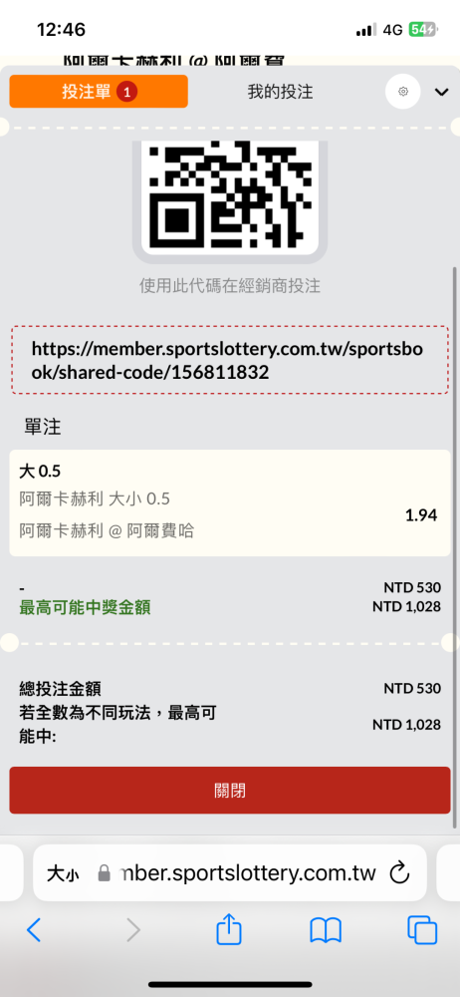Open Safari share sheet icon
Viewport: 460px width, 997px height.
229,929
